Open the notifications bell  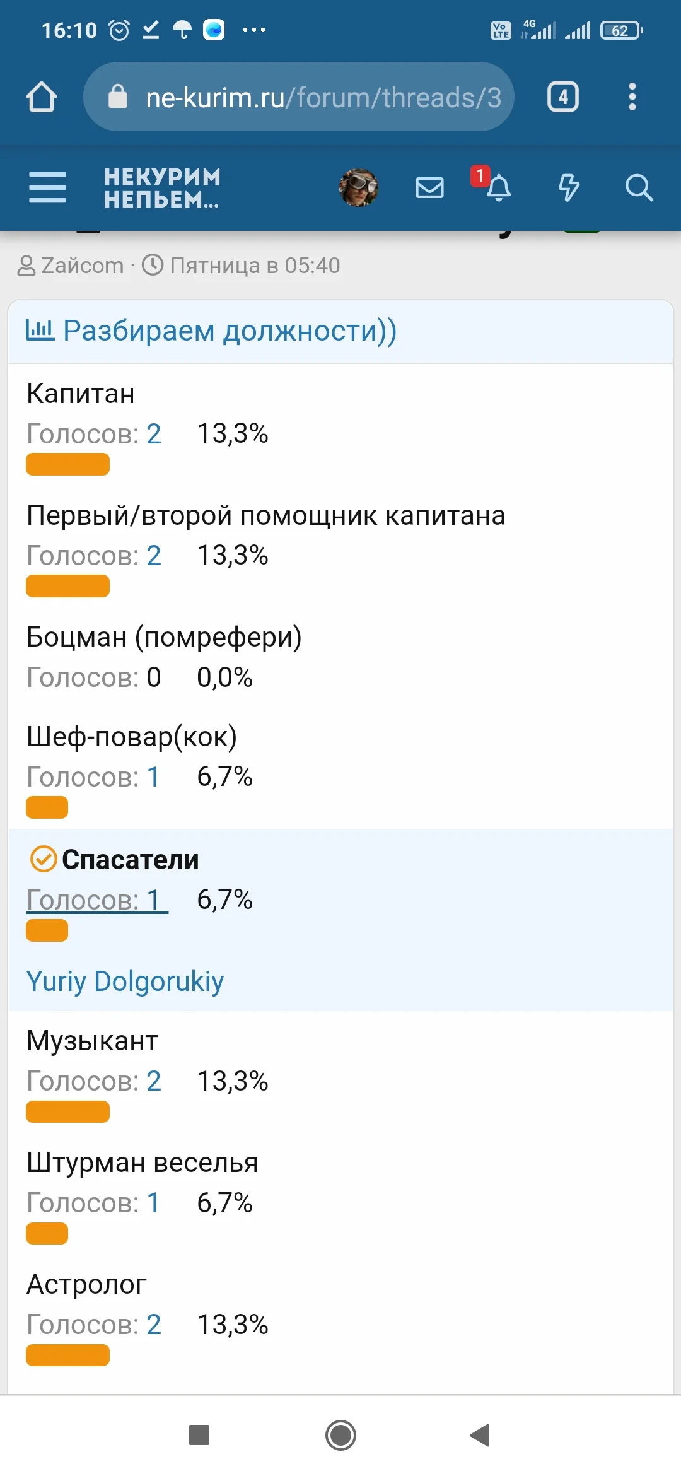(499, 187)
